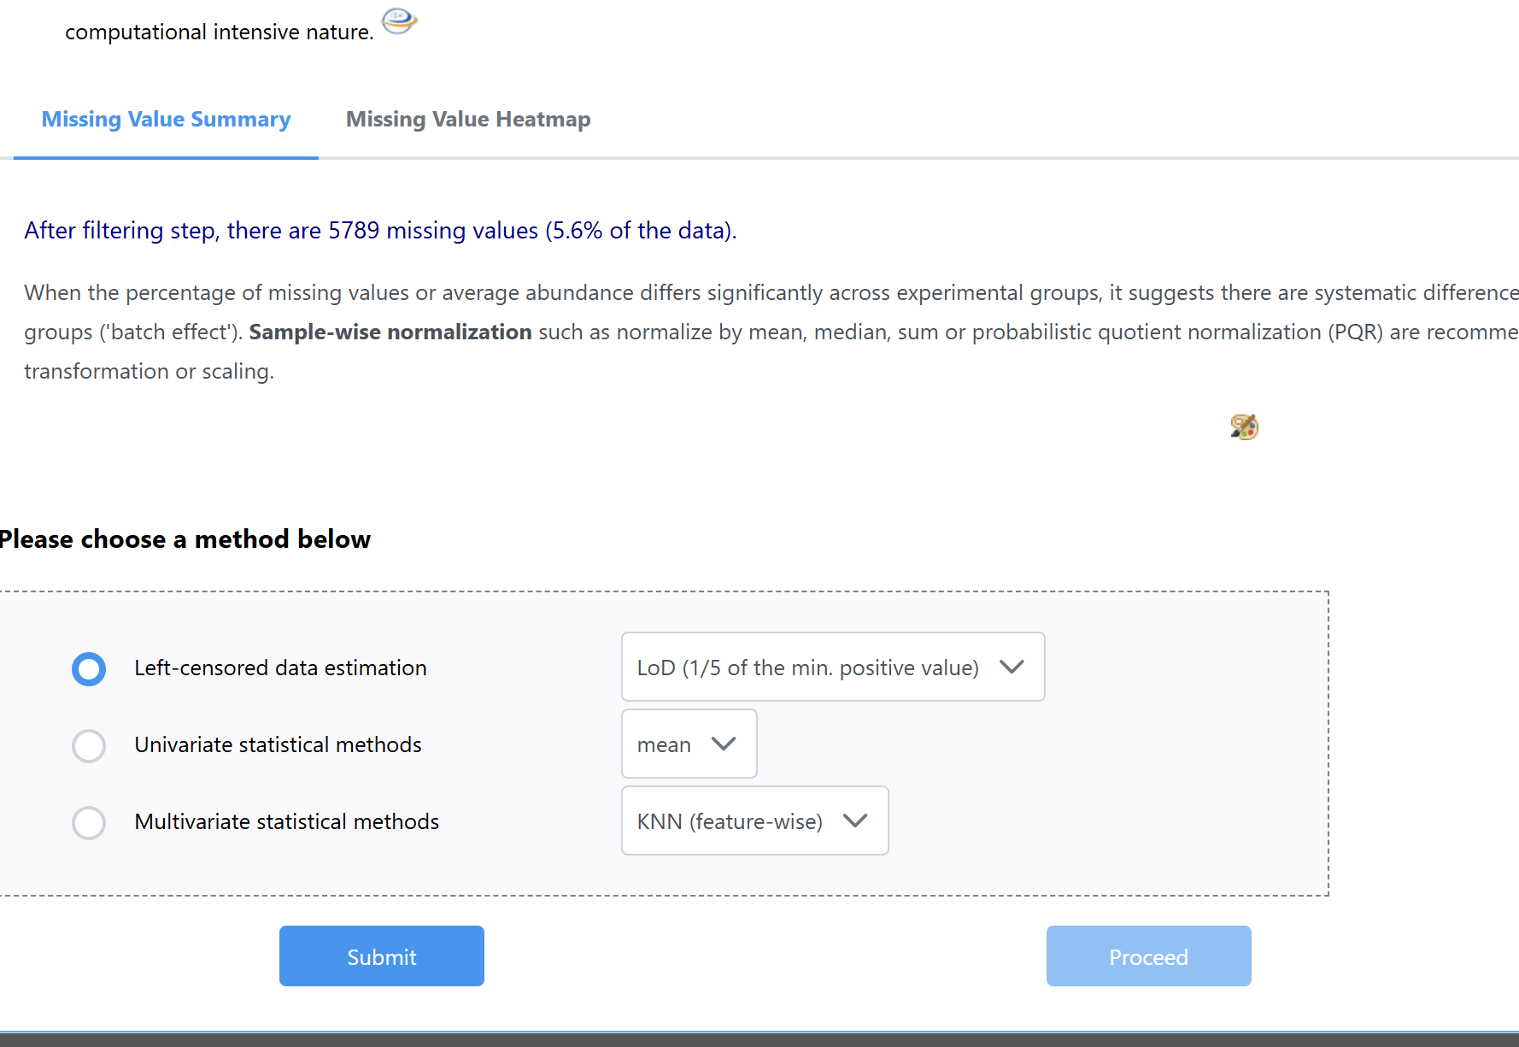Viewport: 1519px width, 1047px height.
Task: Click the "Please choose a method below" heading
Action: pos(185,539)
